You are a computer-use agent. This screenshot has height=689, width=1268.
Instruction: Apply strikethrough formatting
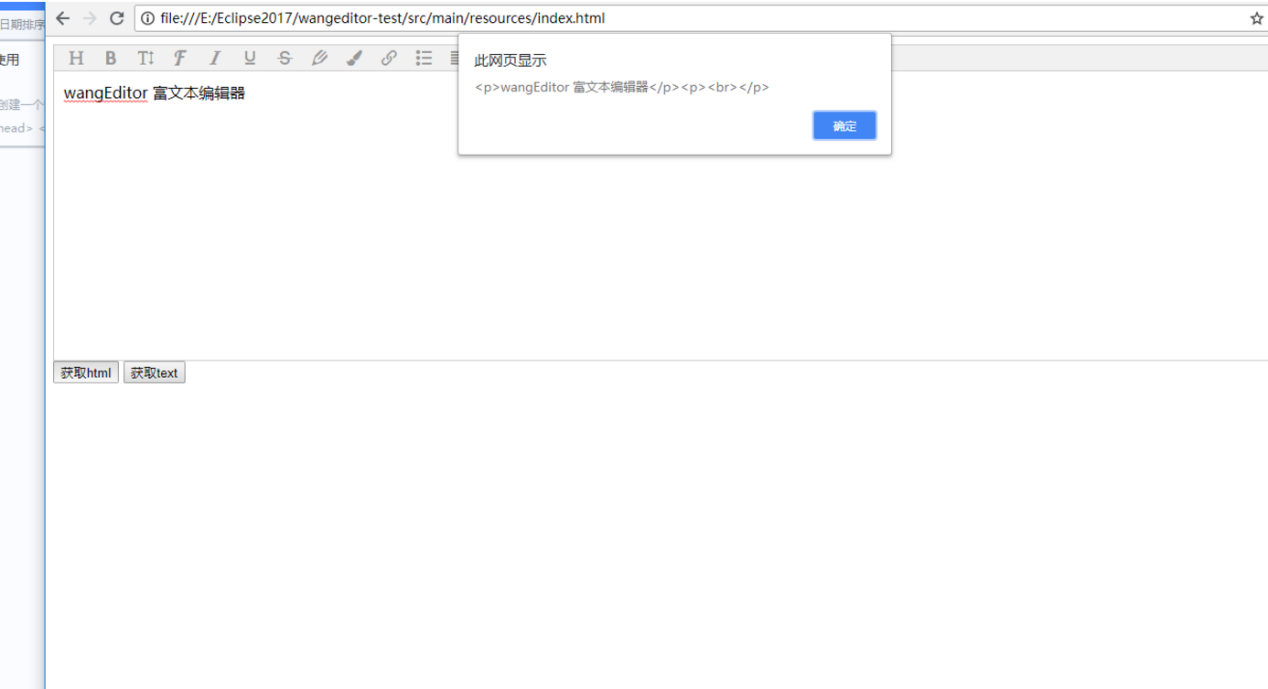tap(285, 58)
